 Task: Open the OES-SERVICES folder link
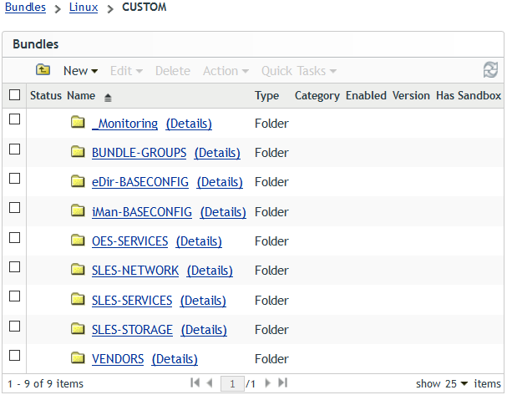click(x=129, y=241)
